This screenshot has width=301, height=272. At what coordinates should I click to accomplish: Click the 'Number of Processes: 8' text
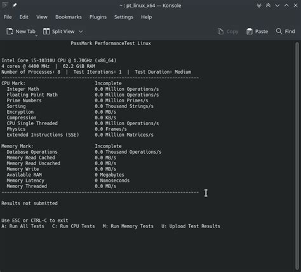31,72
